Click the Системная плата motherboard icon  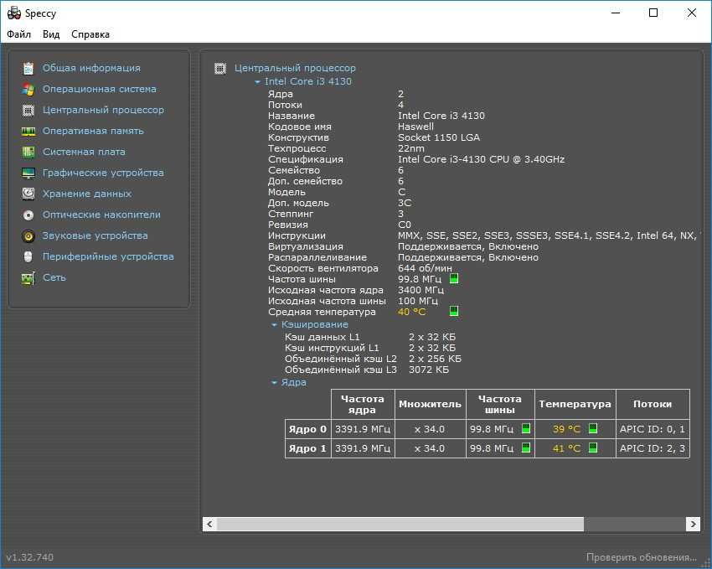click(x=28, y=152)
